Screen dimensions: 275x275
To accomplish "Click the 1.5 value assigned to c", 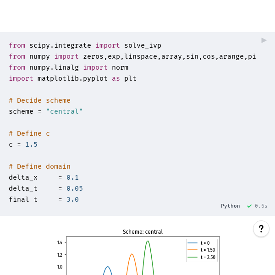I will [x=31, y=144].
